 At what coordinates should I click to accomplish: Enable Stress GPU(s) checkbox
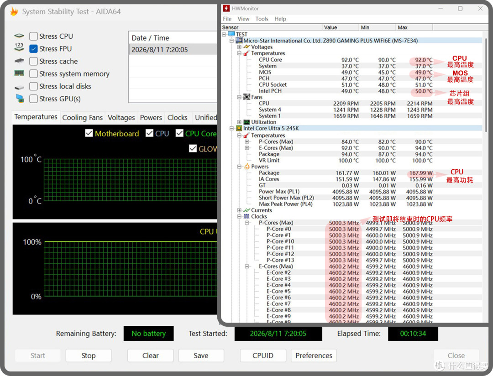(x=33, y=99)
